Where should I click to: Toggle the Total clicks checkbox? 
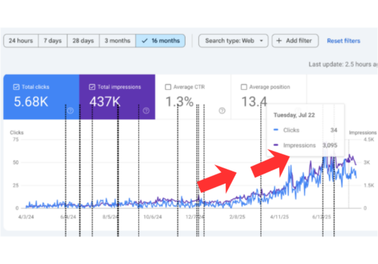click(x=16, y=87)
